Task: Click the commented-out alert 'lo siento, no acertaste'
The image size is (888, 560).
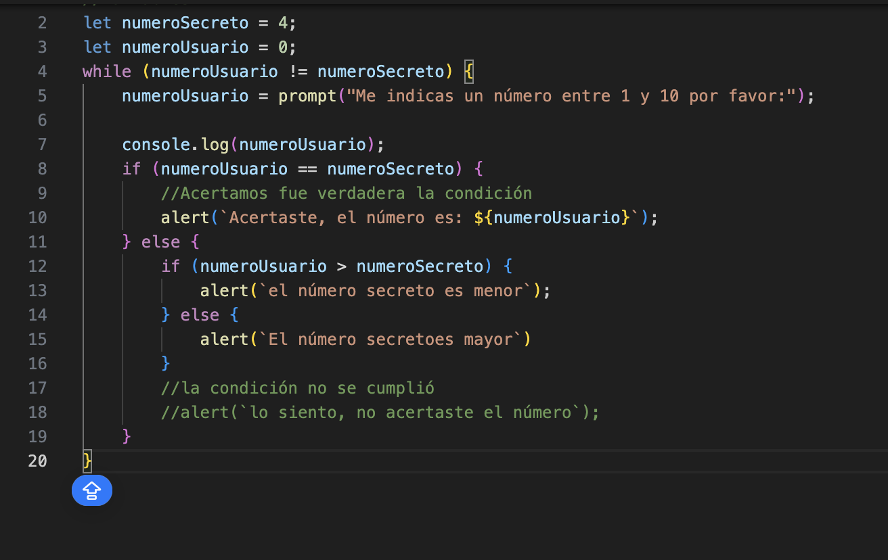Action: pyautogui.click(x=380, y=413)
